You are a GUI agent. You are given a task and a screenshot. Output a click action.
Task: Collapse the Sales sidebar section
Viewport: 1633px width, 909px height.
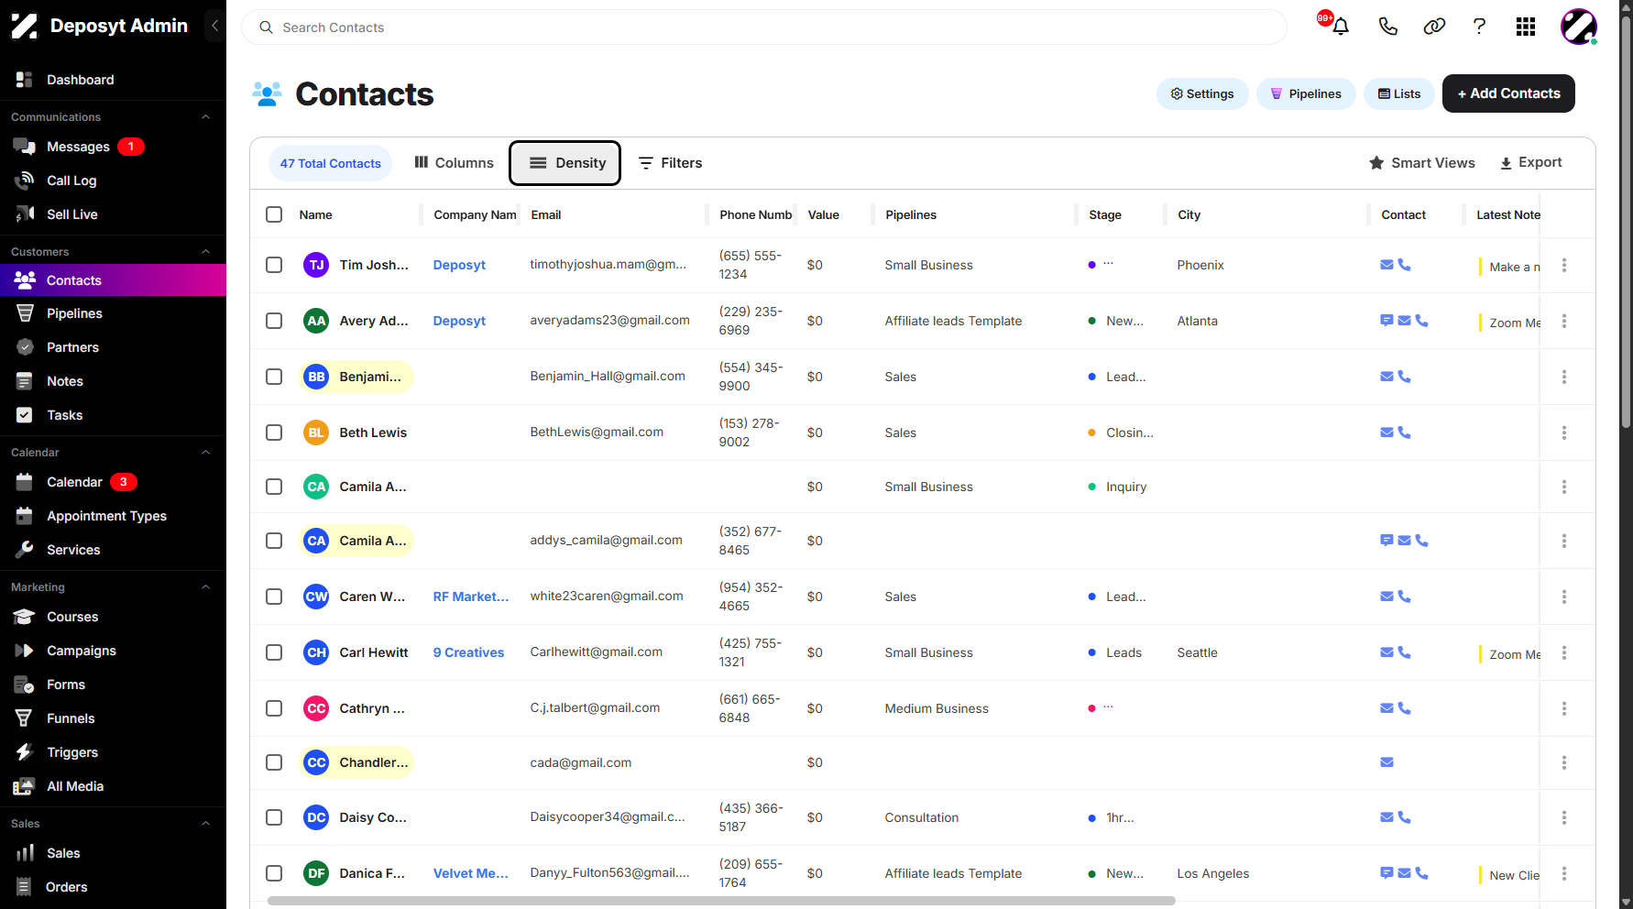click(205, 824)
